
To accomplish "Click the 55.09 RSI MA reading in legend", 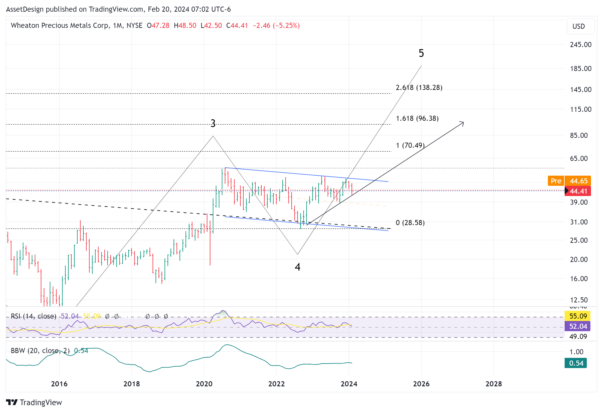I will tap(92, 316).
